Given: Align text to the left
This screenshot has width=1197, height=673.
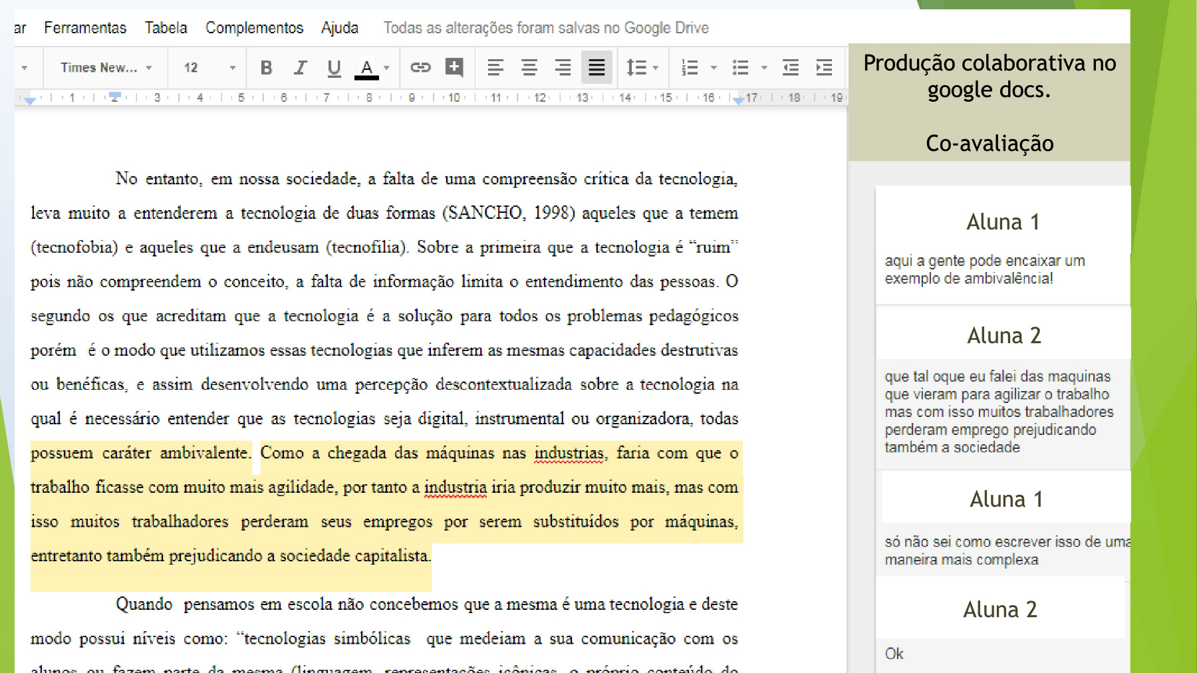Looking at the screenshot, I should (495, 68).
